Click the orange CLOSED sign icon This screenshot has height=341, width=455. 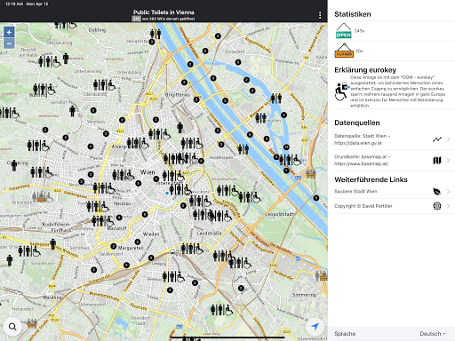344,51
